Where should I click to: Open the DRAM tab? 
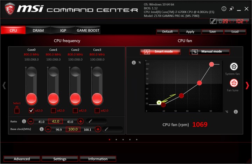(x=38, y=30)
